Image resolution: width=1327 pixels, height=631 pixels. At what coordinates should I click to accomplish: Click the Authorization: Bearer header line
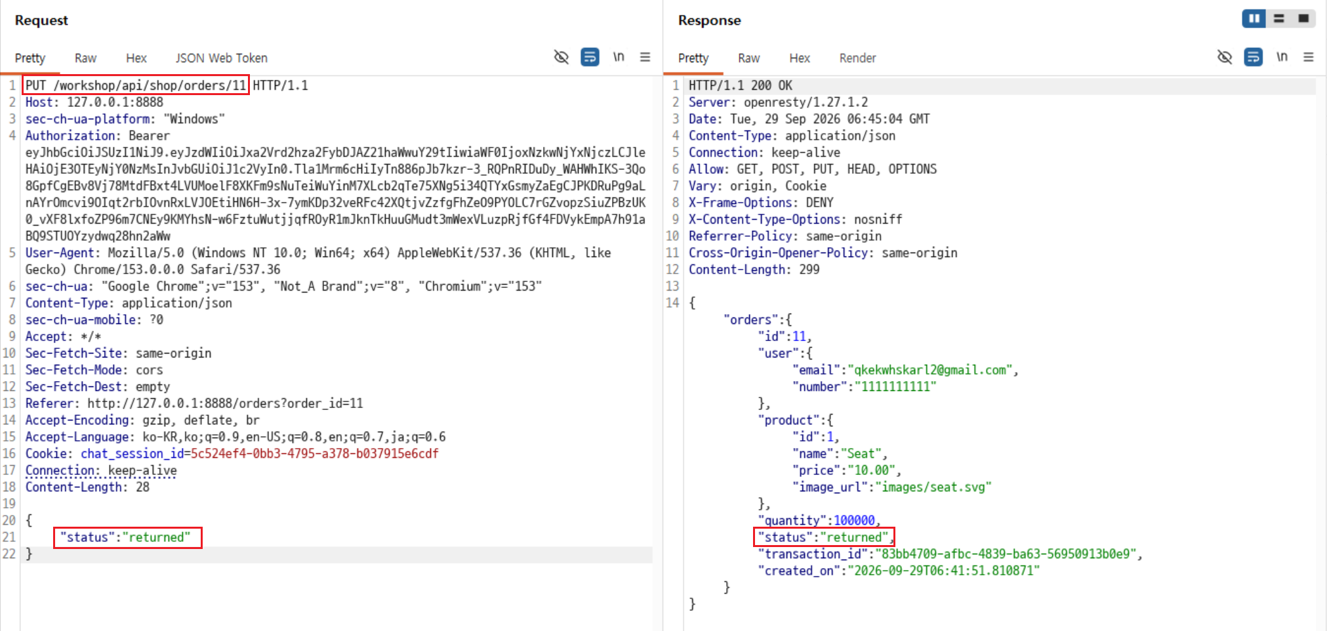(98, 136)
